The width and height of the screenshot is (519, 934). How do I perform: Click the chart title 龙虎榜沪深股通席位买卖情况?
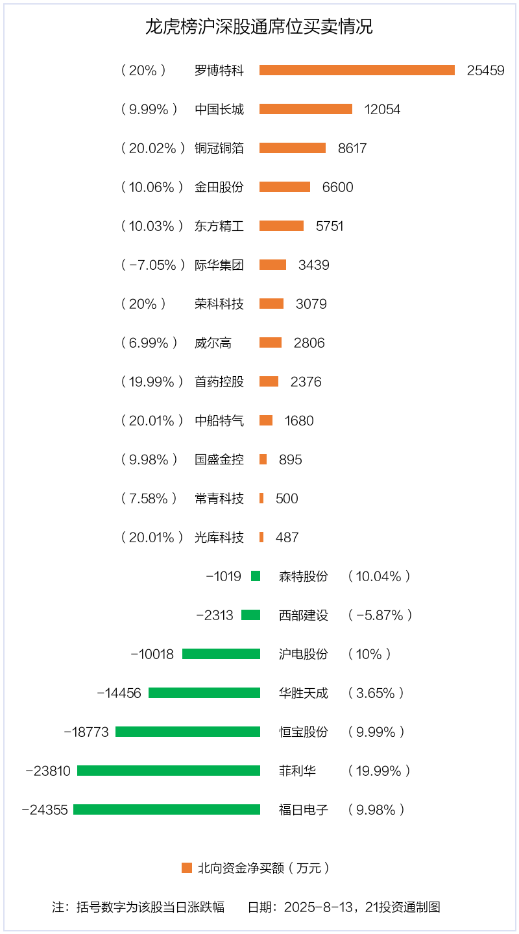[x=259, y=27]
